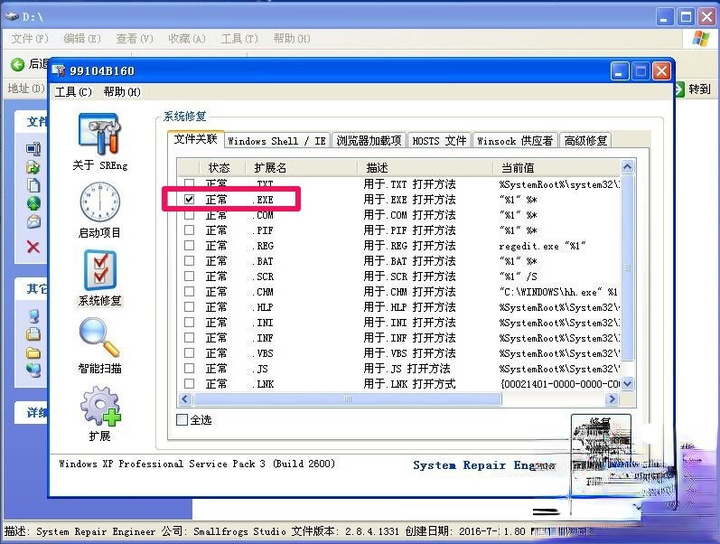The width and height of the screenshot is (720, 544).
Task: Check the .SCR file association checkbox
Action: [x=189, y=277]
